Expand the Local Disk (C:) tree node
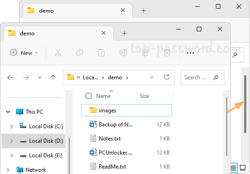 11,126
